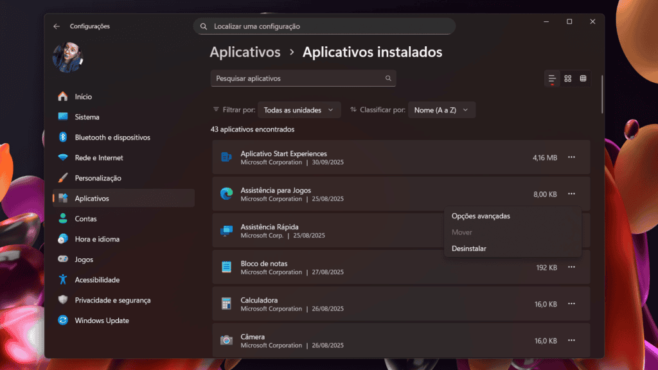
Task: Click the user profile picture
Action: (67, 58)
